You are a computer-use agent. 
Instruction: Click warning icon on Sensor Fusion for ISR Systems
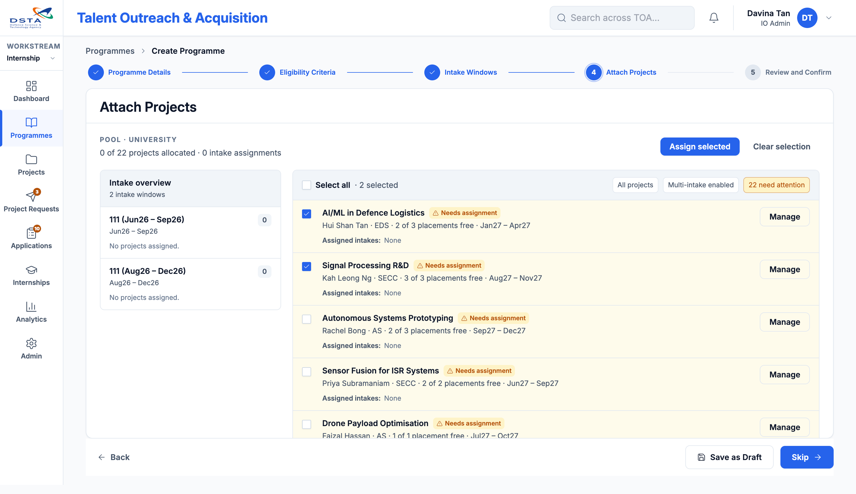click(450, 371)
